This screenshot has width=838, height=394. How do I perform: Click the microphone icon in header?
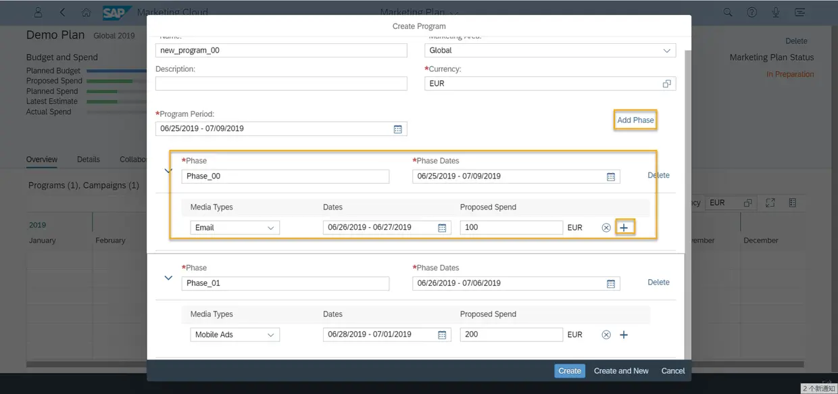coord(776,12)
